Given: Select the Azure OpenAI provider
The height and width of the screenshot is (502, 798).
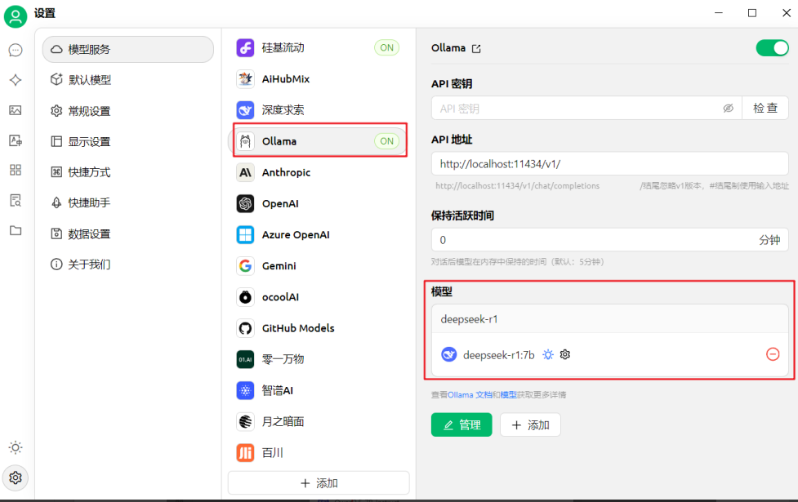Looking at the screenshot, I should click(319, 234).
